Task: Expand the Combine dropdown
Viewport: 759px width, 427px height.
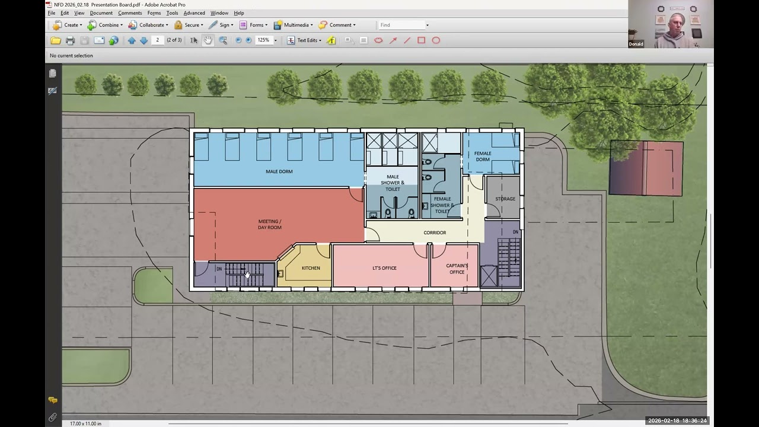Action: click(x=105, y=25)
